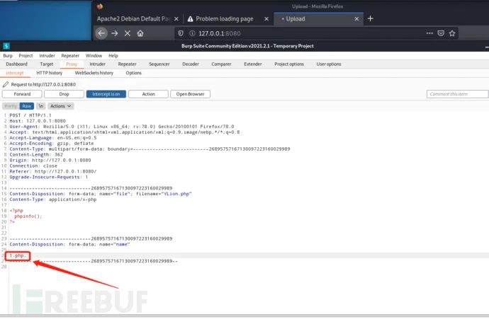Viewport: 489px width, 319px height.
Task: Open User options tab
Action: [x=329, y=64]
